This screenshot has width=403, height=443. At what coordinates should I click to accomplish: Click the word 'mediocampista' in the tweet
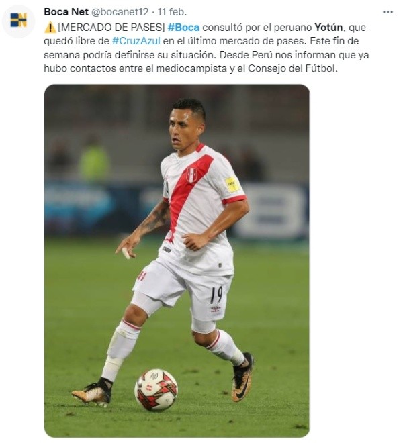(x=191, y=68)
